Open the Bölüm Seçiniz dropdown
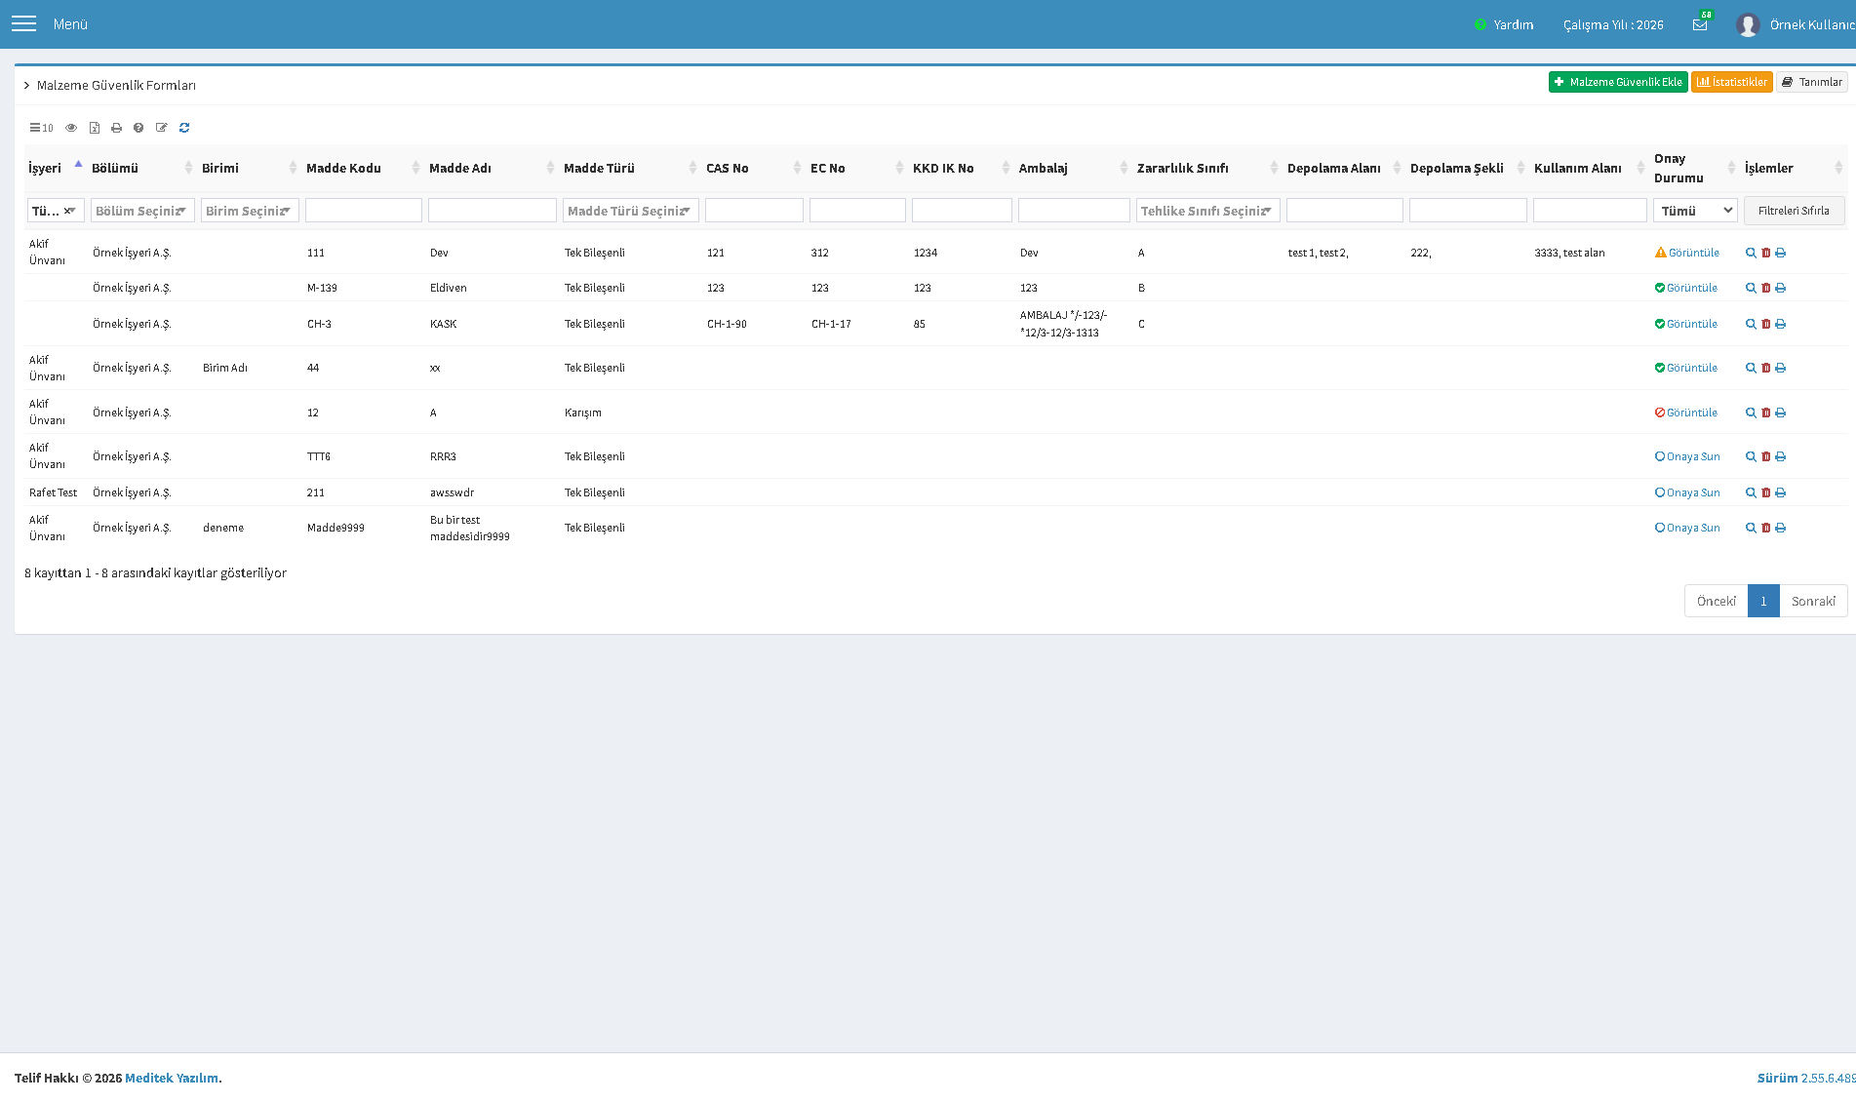1856x1102 pixels. pyautogui.click(x=142, y=211)
